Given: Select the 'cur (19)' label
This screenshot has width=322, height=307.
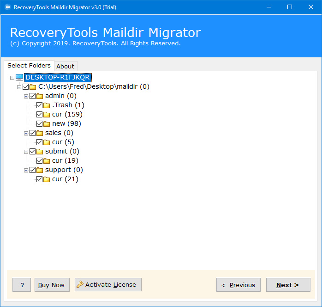Looking at the screenshot, I should (x=65, y=161).
